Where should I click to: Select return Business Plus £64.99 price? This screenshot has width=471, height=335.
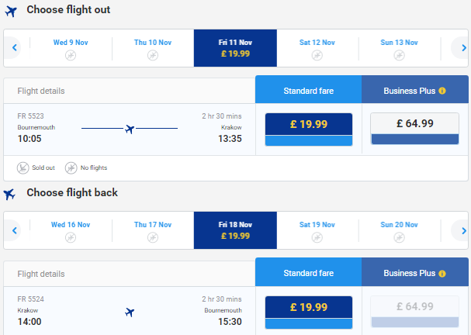point(415,311)
